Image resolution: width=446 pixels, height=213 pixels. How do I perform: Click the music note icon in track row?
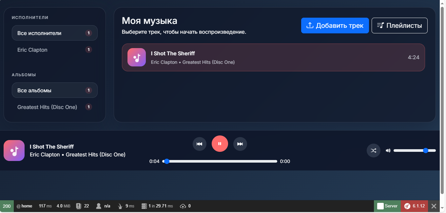point(137,57)
